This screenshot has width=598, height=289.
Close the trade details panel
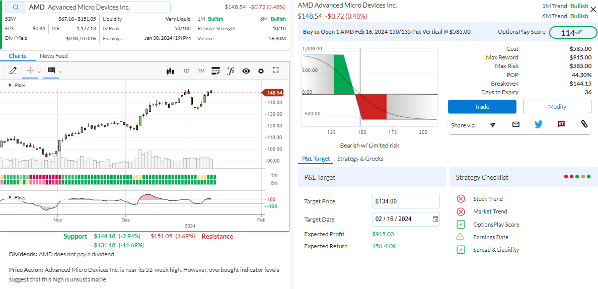593,10
